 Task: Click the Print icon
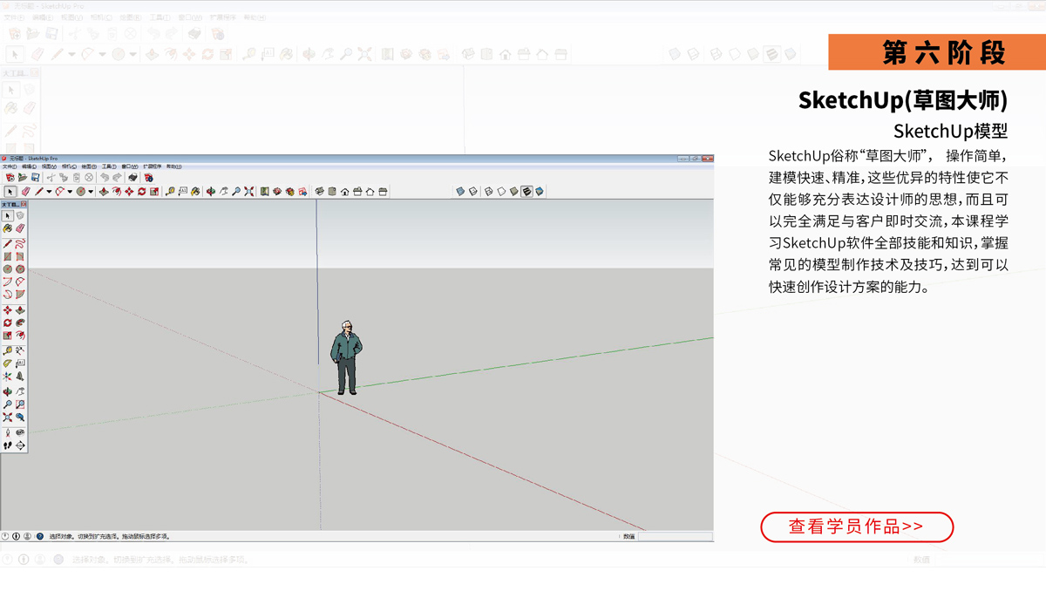coord(132,177)
